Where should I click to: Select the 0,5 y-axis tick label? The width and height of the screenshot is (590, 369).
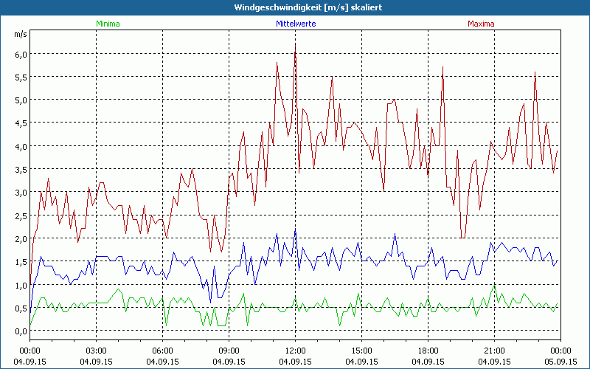(20, 308)
